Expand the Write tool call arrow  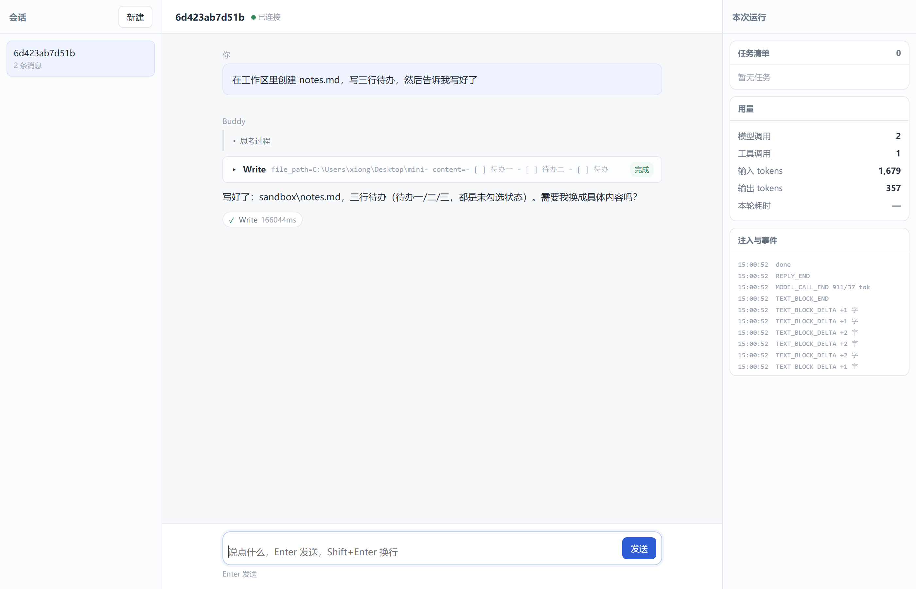pos(234,170)
